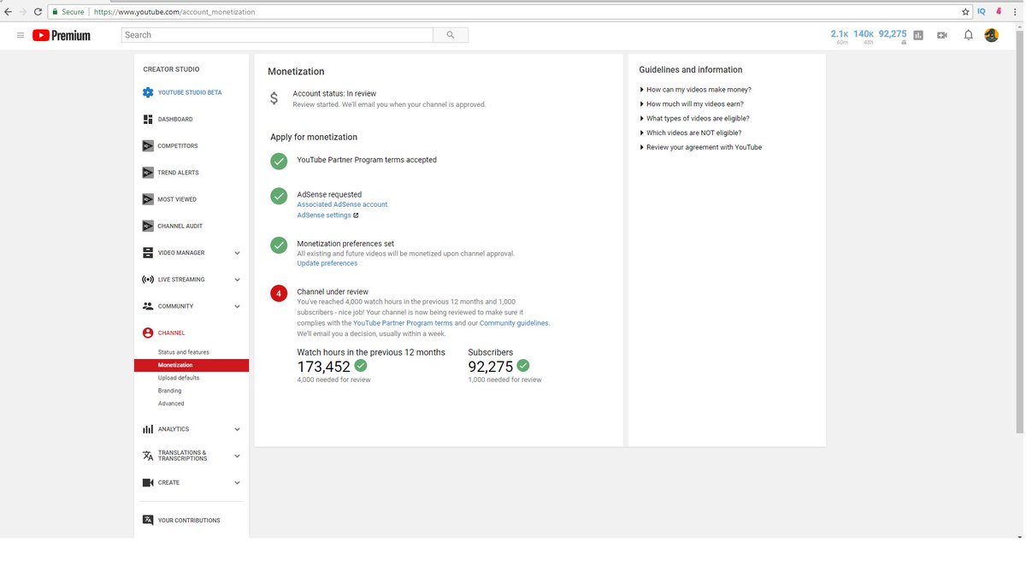Open the notifications bell
1026x577 pixels.
[969, 35]
